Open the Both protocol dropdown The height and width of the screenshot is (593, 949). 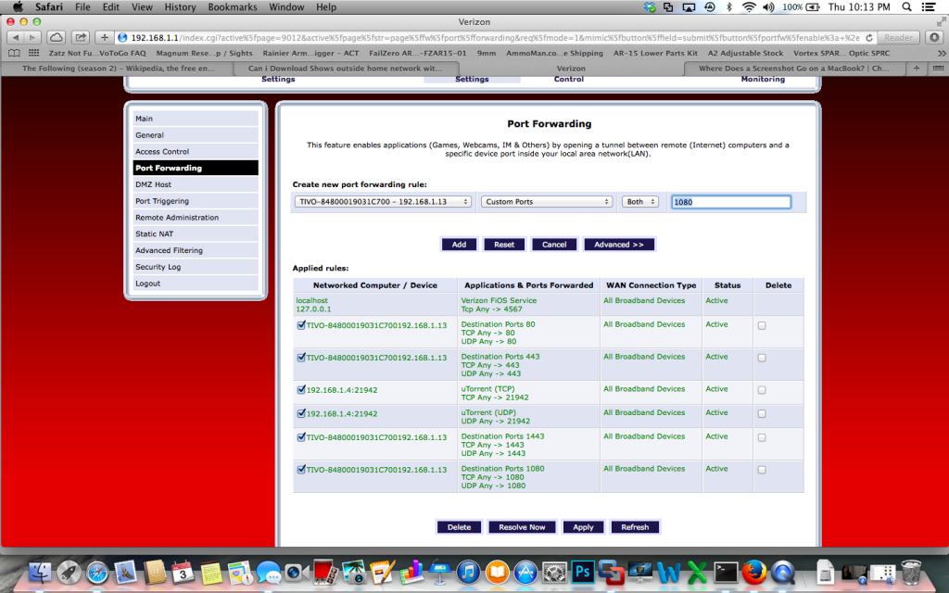pos(639,201)
